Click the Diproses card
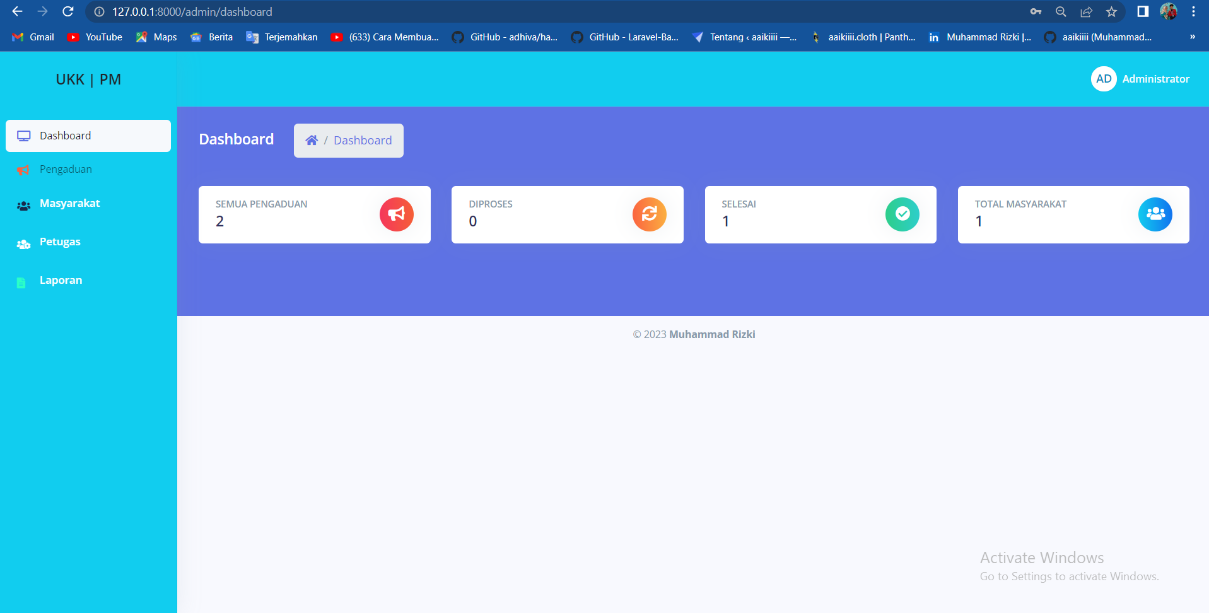 point(568,214)
